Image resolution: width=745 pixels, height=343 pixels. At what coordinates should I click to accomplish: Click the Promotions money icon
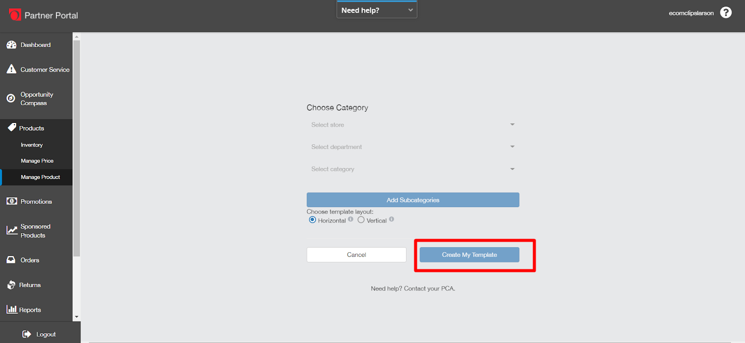coord(12,201)
